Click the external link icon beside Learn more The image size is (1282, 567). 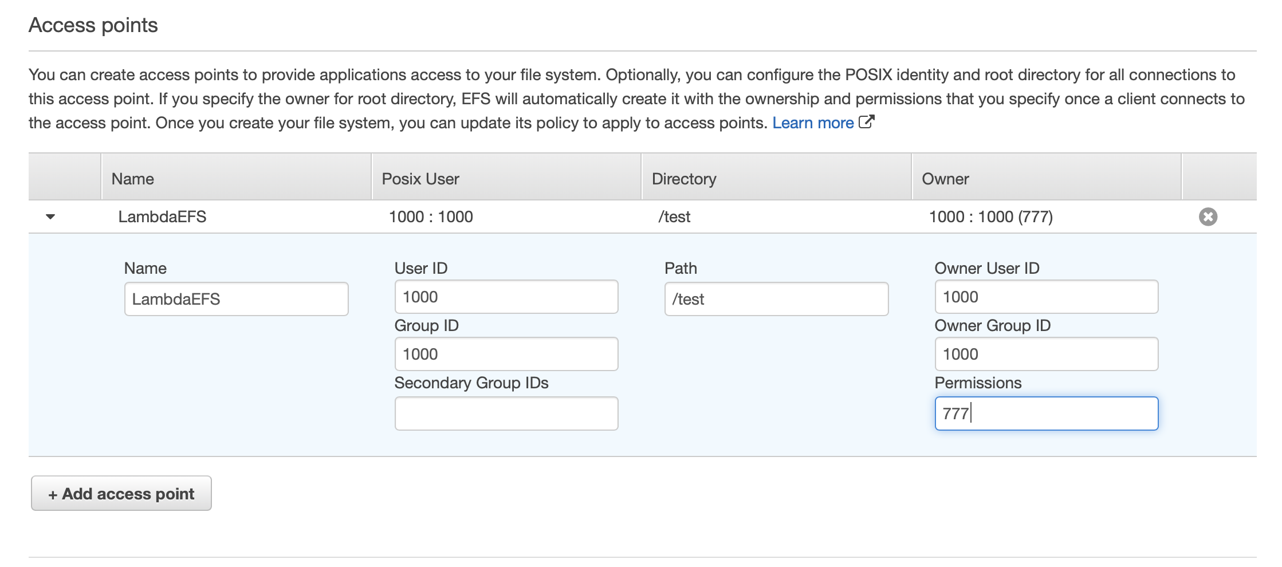tap(866, 122)
